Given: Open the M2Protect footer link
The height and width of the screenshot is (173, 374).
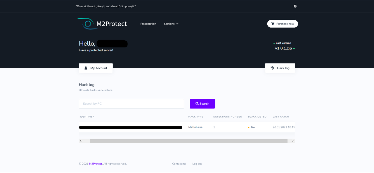Looking at the screenshot, I should tap(96, 164).
